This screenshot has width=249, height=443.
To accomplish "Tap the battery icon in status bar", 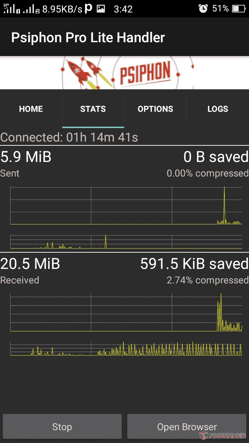I will click(239, 9).
